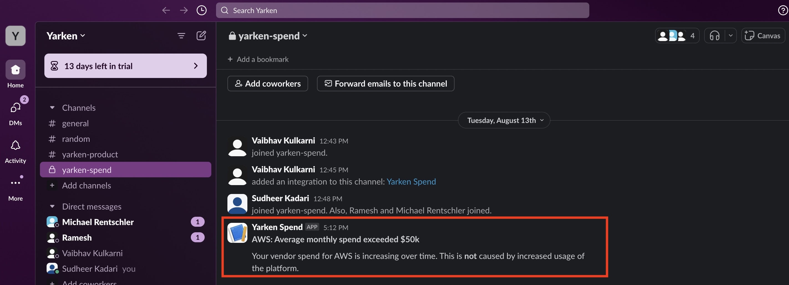
Task: Collapse the Direct messages section
Action: [x=52, y=206]
